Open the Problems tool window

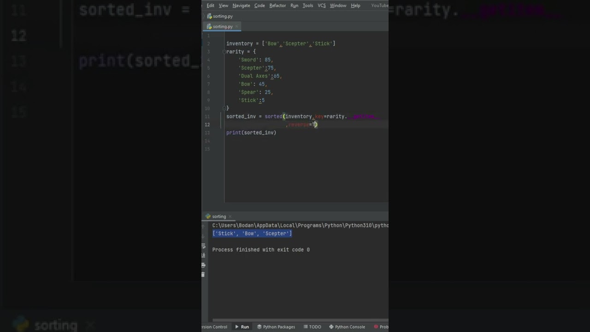coord(381,326)
